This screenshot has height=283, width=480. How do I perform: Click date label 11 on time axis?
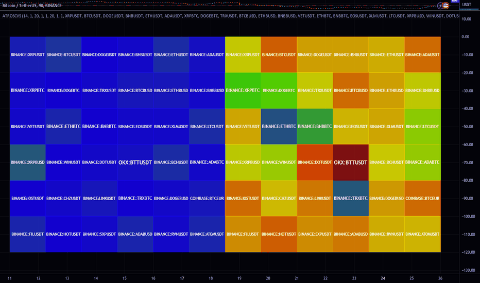tap(9, 278)
